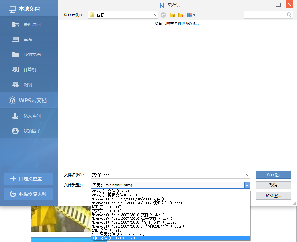Choose XML 文件 (*.xml) type

(x=171, y=230)
